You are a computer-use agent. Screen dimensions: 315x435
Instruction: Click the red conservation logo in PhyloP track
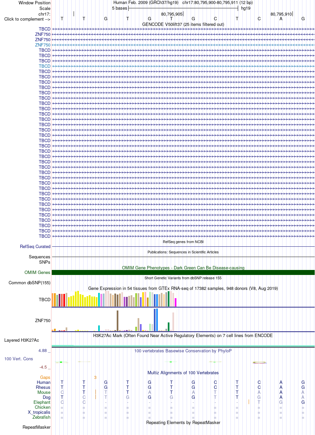259,362
